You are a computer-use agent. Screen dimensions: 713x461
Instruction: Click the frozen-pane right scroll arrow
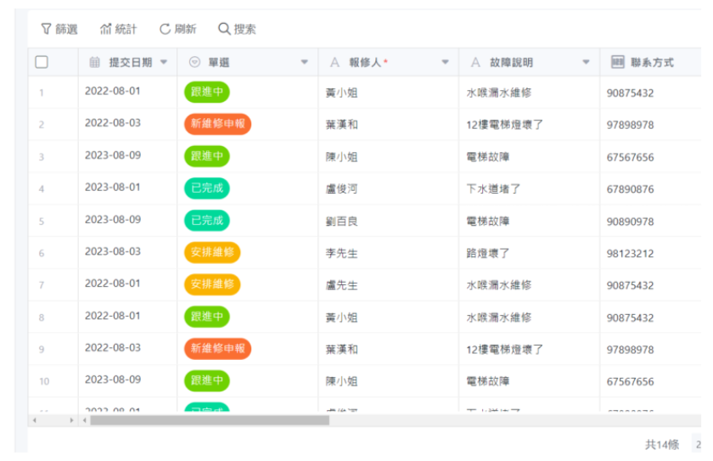point(71,420)
